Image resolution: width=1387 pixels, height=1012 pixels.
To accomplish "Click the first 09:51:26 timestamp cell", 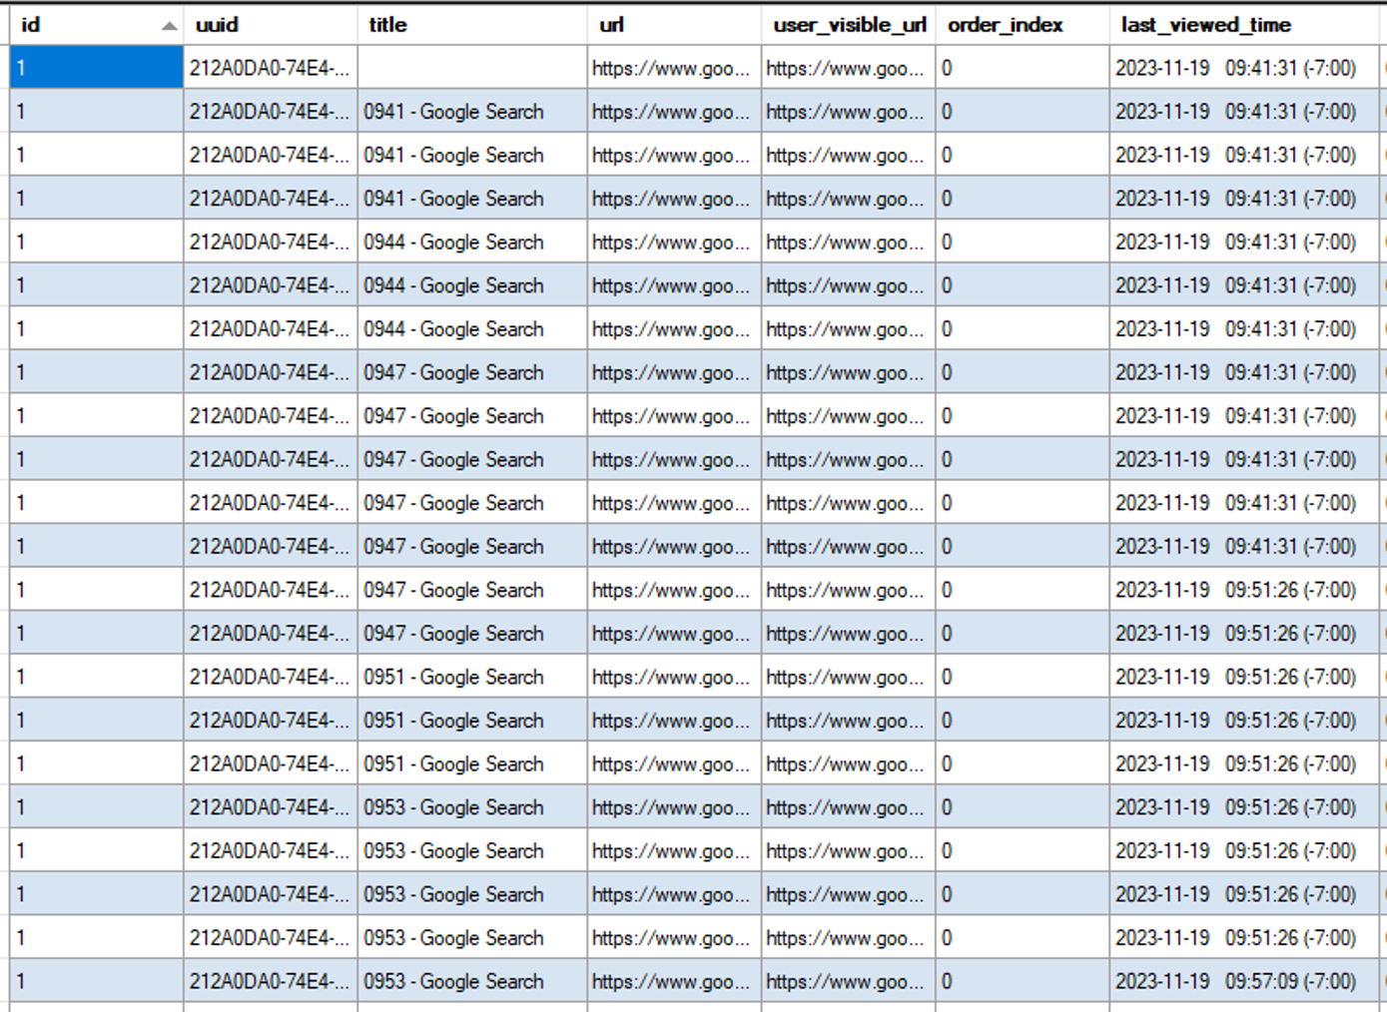I will (x=1235, y=590).
